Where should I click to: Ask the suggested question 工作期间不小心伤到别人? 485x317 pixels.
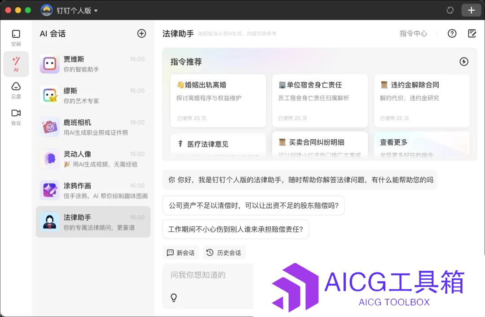point(235,229)
